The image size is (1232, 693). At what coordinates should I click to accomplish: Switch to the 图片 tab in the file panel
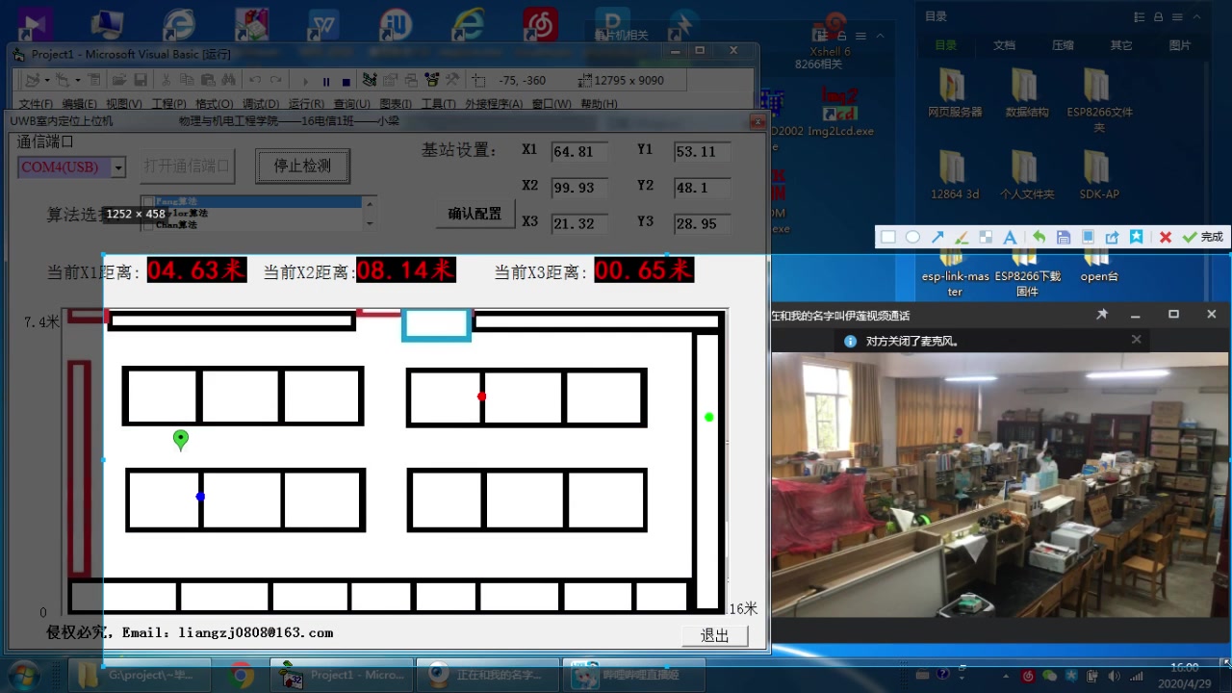coord(1181,44)
